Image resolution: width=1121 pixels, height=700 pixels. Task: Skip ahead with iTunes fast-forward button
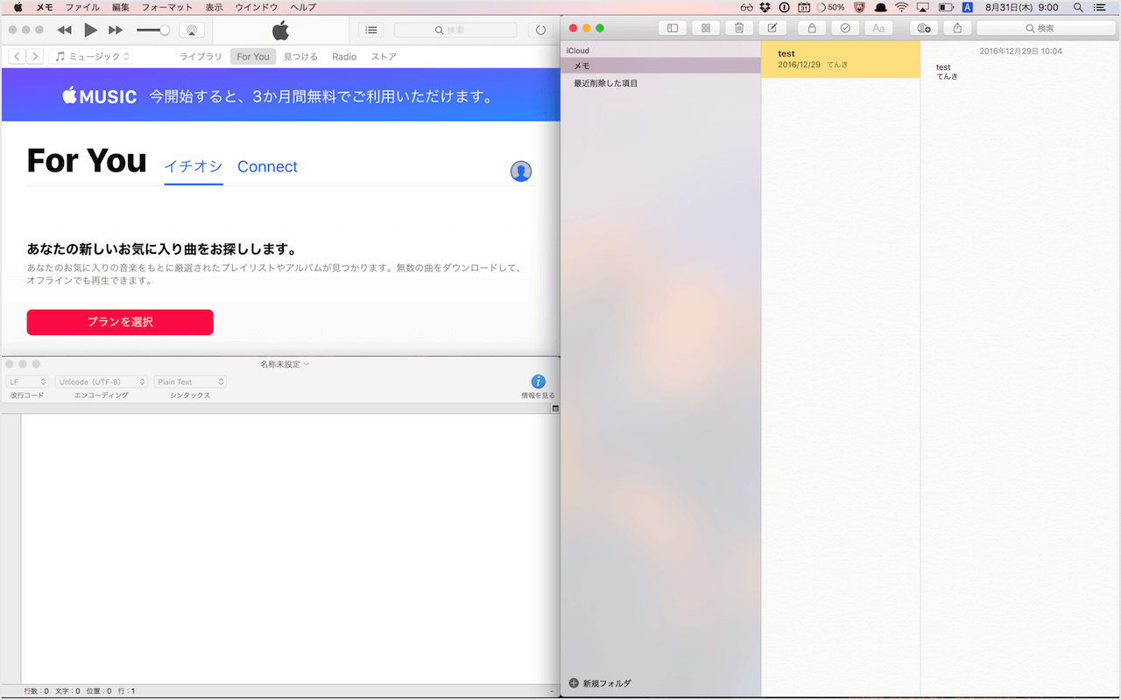(x=116, y=30)
